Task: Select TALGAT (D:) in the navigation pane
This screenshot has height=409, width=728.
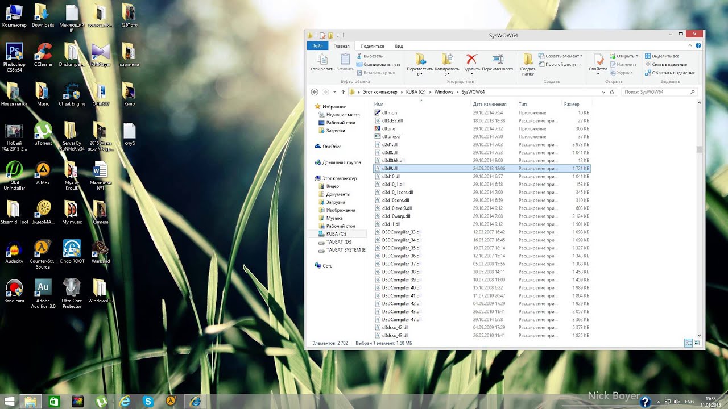Action: tap(338, 242)
